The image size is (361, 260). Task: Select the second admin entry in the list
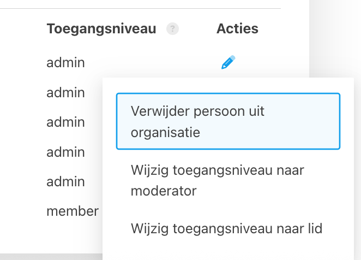66,92
